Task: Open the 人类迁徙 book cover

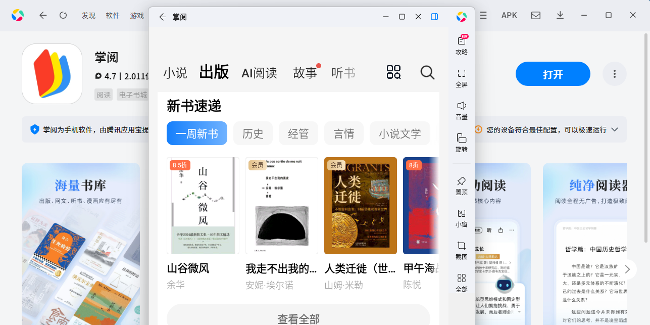Action: coord(360,206)
